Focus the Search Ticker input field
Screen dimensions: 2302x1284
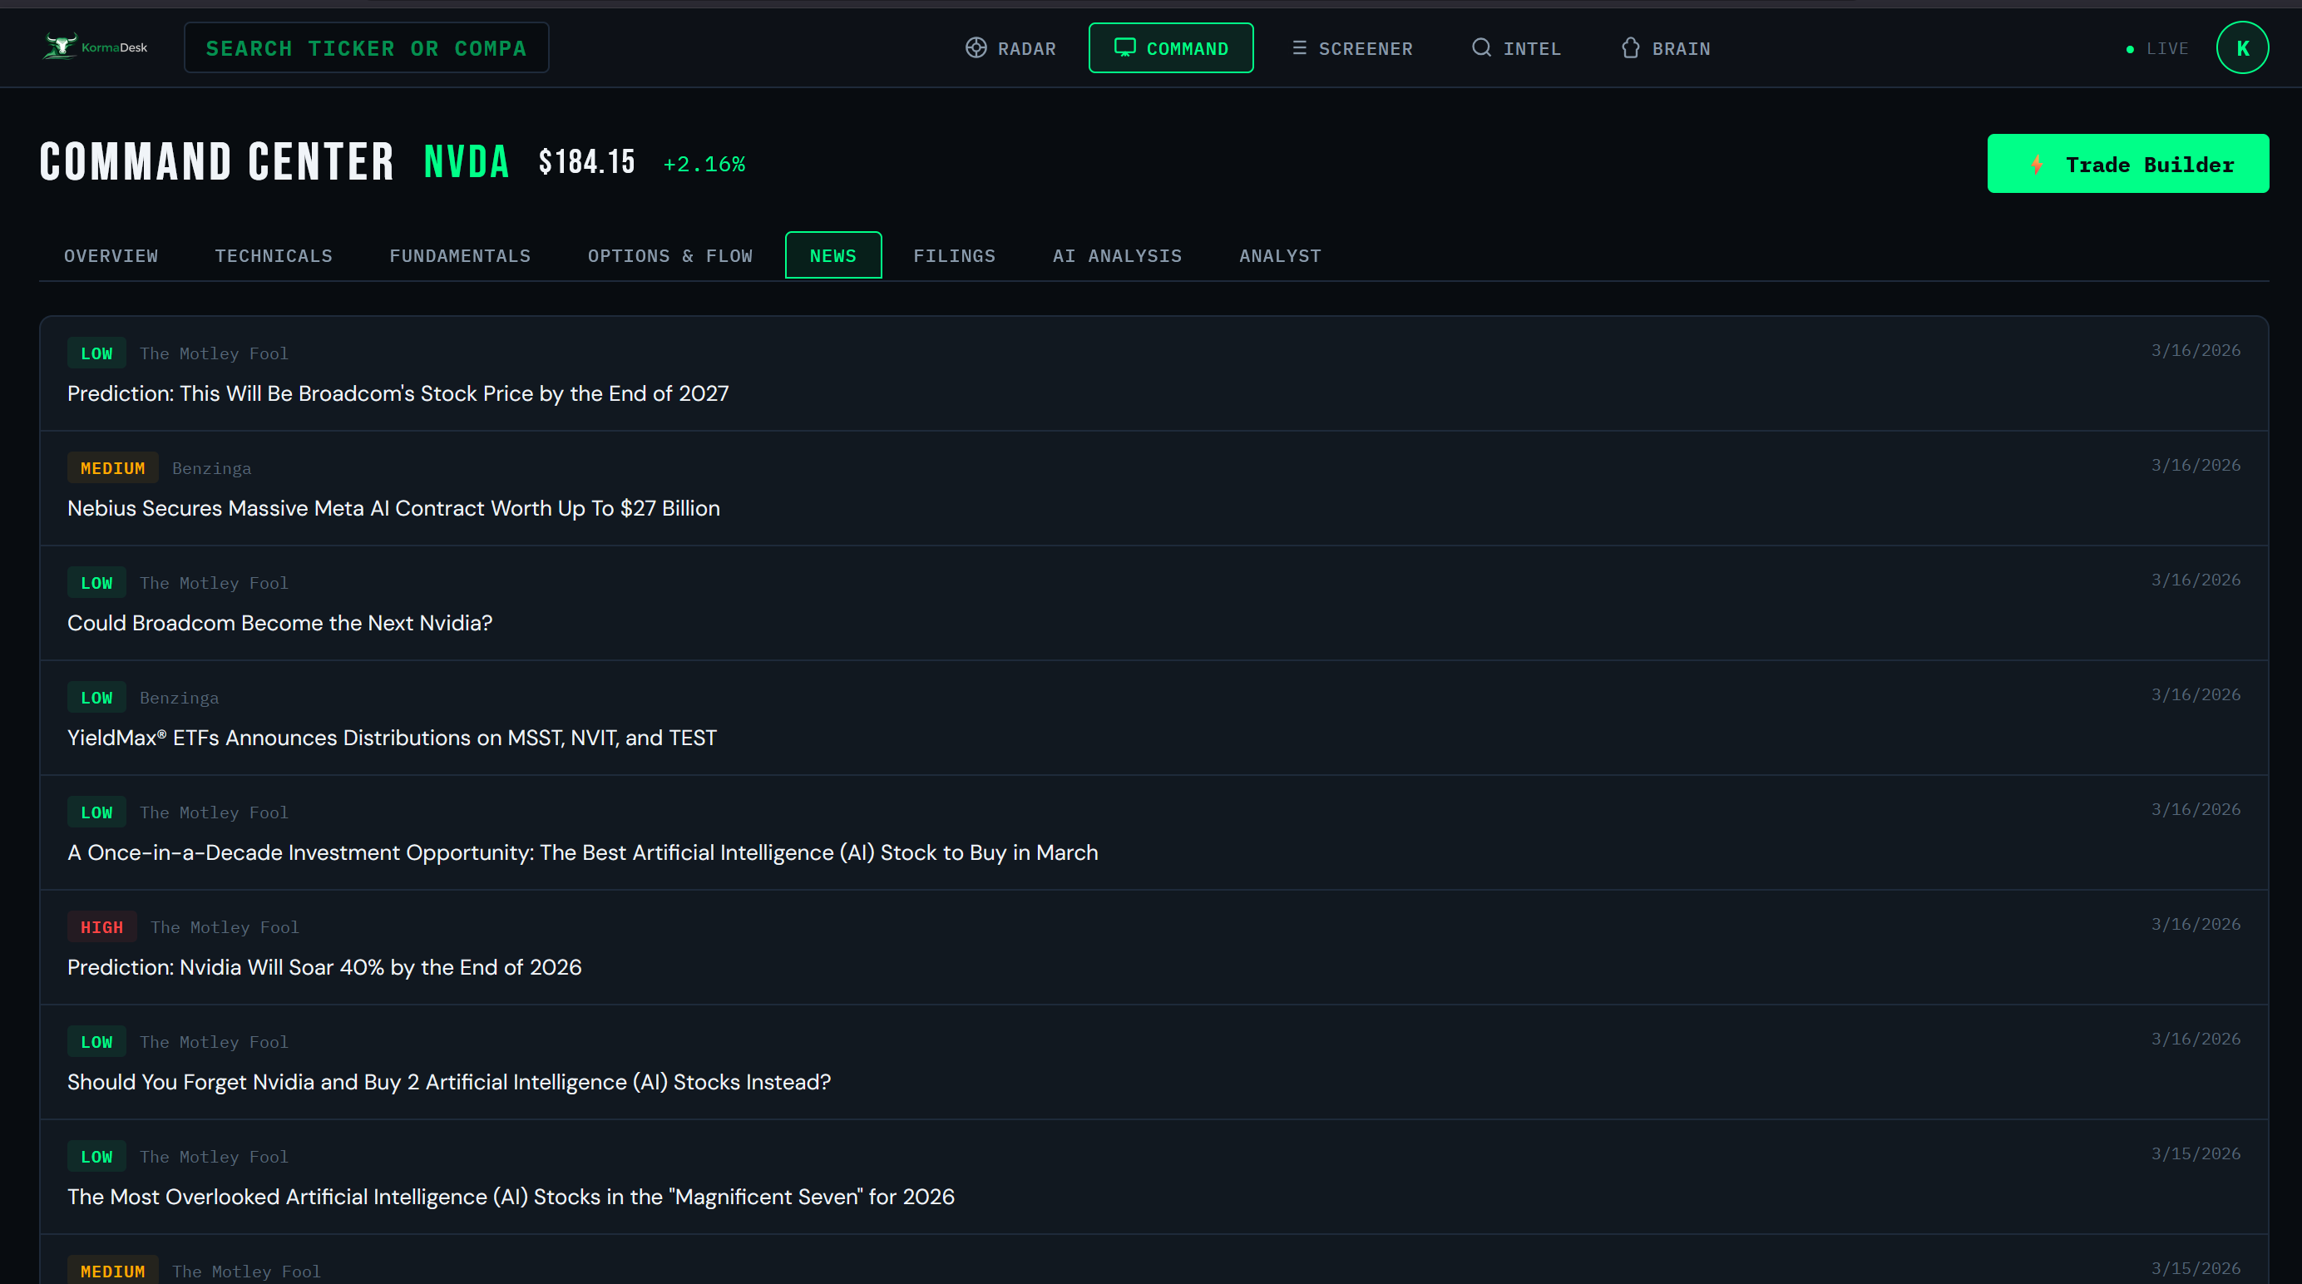pyautogui.click(x=367, y=48)
